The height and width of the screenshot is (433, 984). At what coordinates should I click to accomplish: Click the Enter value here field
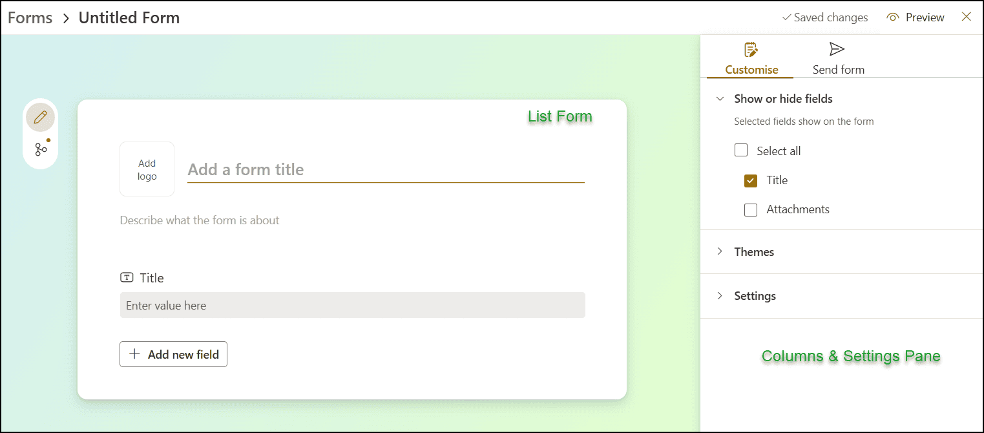352,304
